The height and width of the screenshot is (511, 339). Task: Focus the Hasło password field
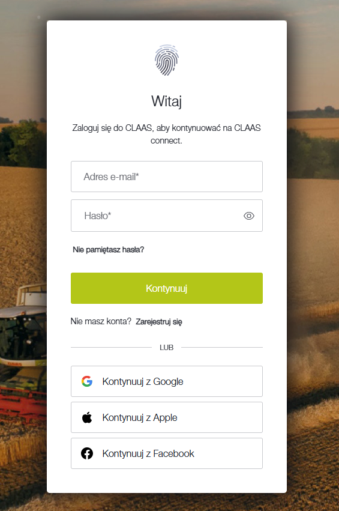pyautogui.click(x=167, y=216)
